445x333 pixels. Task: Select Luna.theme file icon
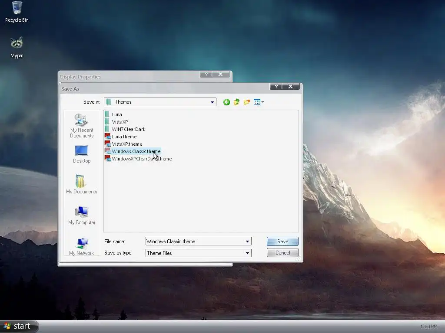click(108, 137)
